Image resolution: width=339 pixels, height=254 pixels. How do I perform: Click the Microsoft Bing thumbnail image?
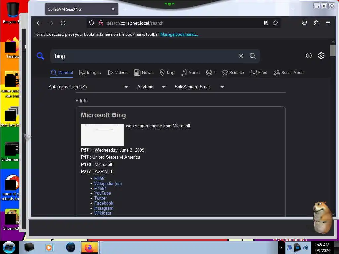[103, 135]
